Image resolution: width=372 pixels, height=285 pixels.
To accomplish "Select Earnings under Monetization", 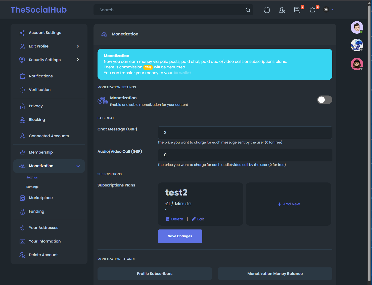I will 32,187.
